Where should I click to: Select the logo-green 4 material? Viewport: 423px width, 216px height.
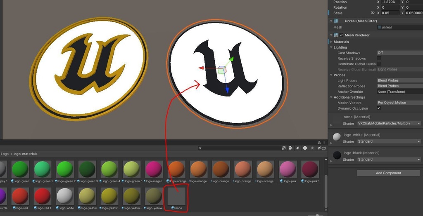(109, 171)
